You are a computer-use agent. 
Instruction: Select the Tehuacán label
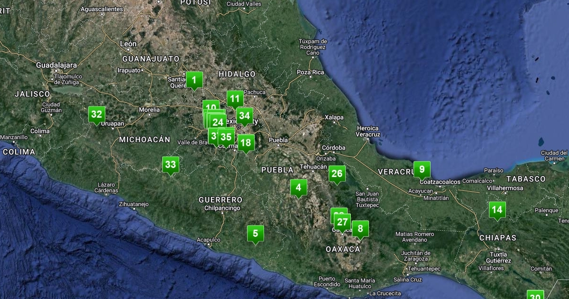tap(313, 167)
